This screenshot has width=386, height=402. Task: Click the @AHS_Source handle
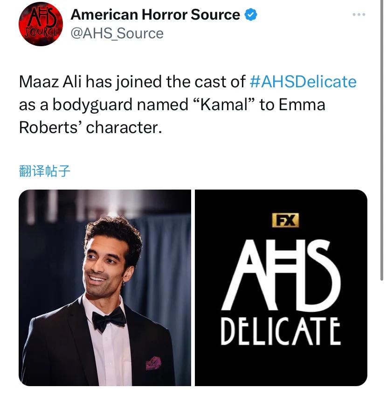pyautogui.click(x=117, y=34)
